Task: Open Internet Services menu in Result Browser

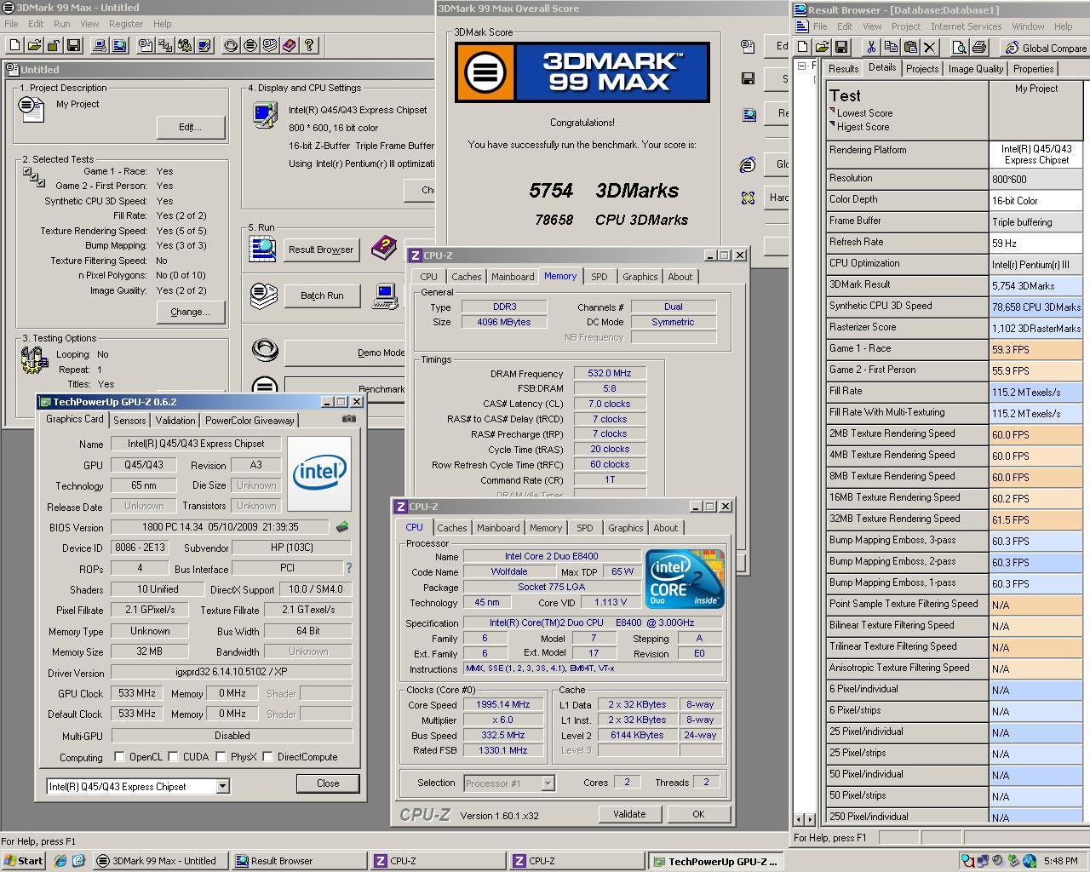Action: point(966,26)
